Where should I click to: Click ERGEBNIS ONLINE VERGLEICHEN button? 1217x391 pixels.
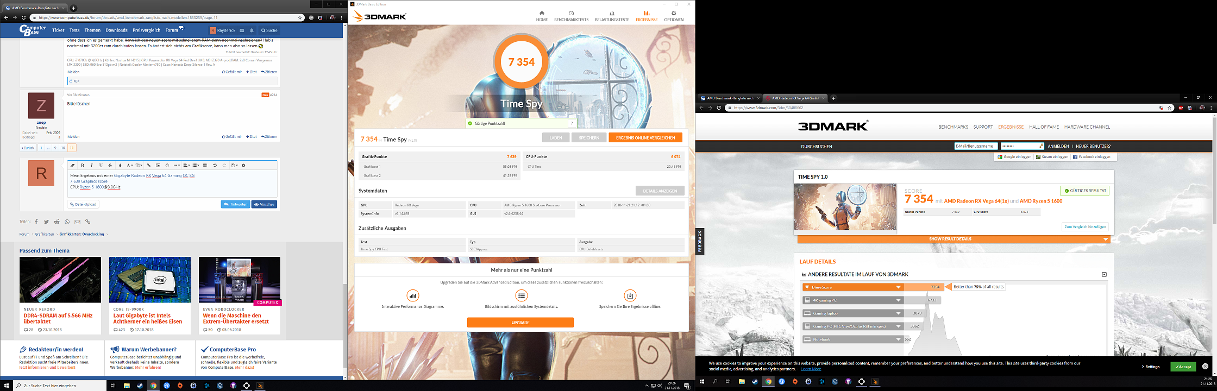tap(645, 138)
